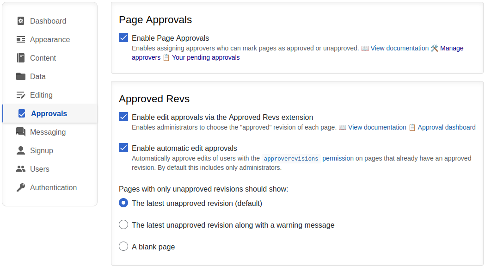Disable the Enable Page Approvals checkbox

click(123, 37)
